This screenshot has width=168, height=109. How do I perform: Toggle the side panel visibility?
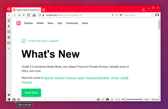pos(9,99)
